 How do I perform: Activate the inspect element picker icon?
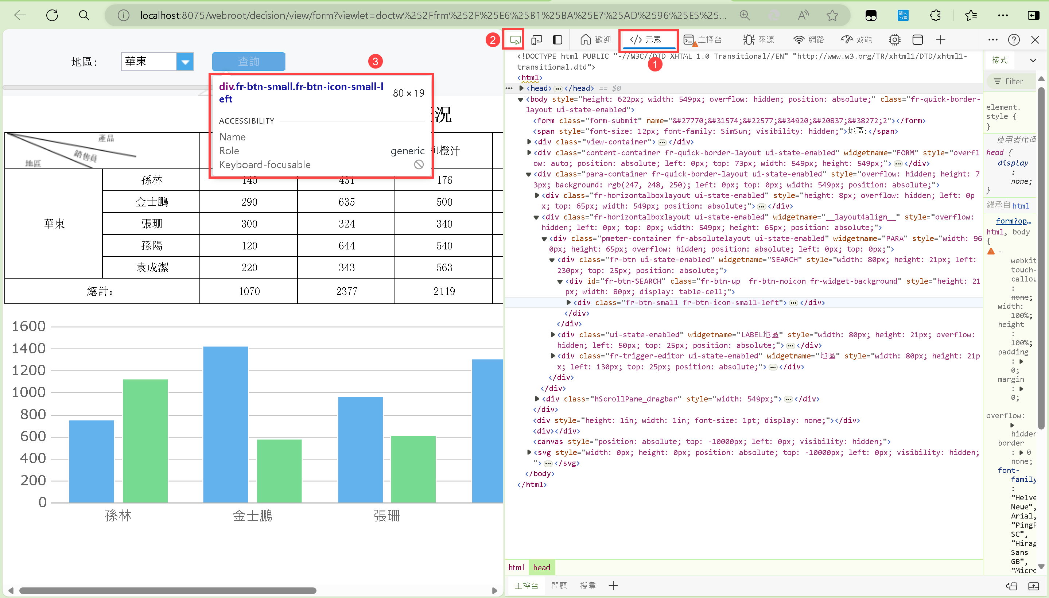coord(514,40)
